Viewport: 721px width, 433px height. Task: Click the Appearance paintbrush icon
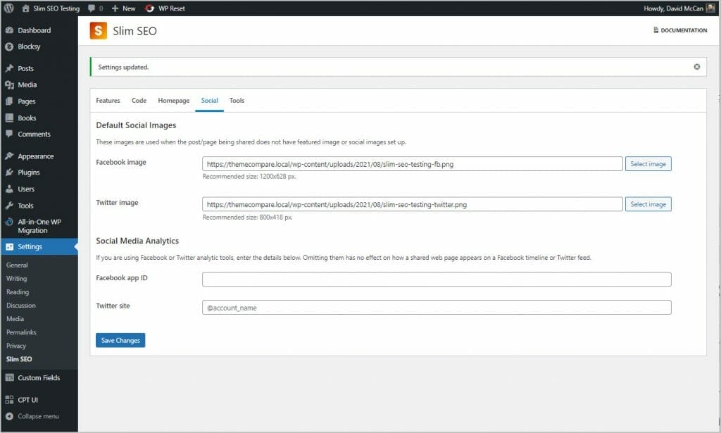(9, 156)
